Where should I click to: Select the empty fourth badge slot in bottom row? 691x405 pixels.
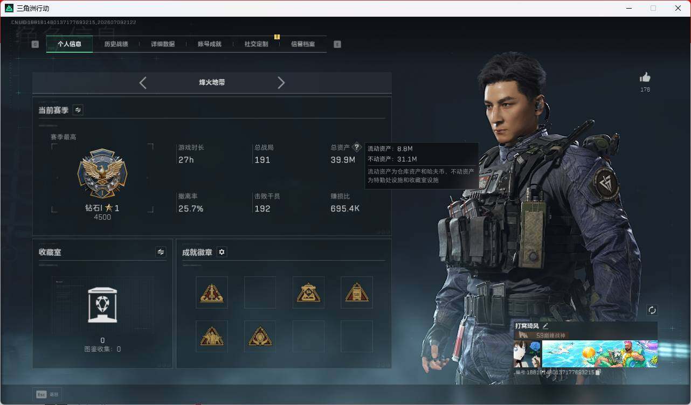coord(357,337)
